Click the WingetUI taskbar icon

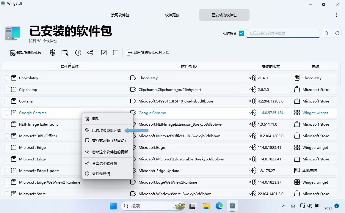pos(232,206)
